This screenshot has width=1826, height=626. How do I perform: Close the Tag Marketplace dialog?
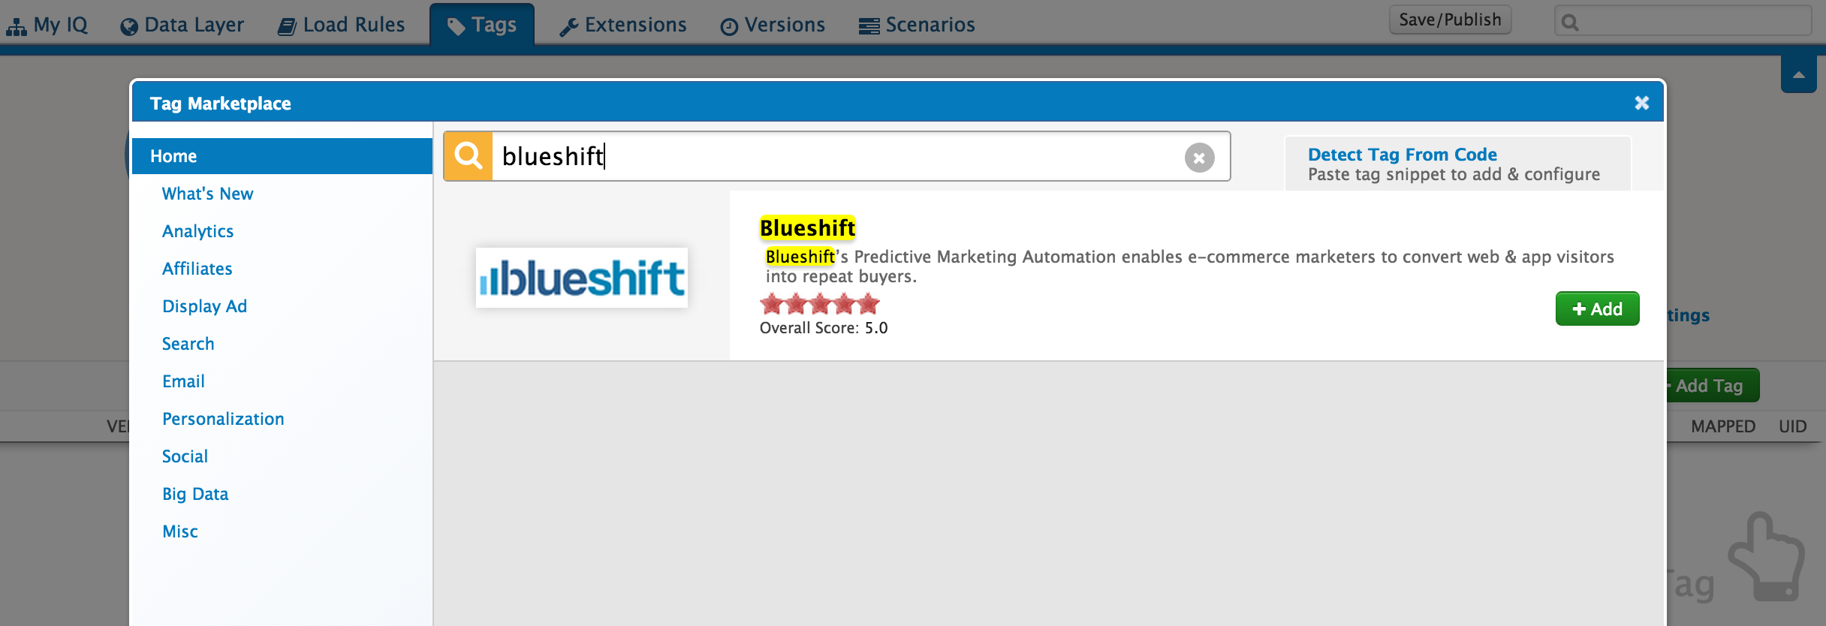[1642, 103]
